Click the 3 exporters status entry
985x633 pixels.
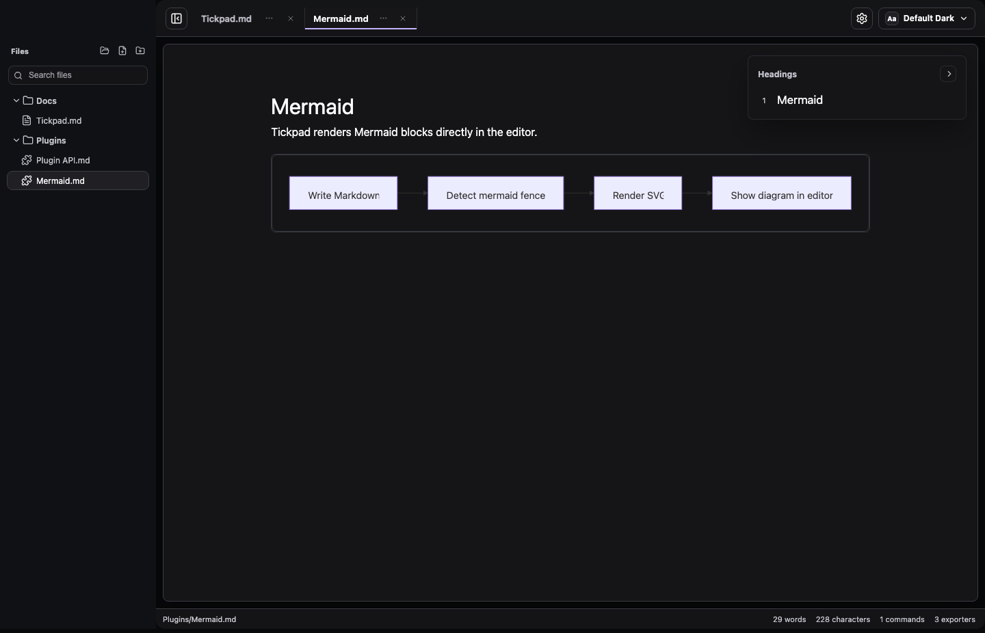(x=955, y=619)
